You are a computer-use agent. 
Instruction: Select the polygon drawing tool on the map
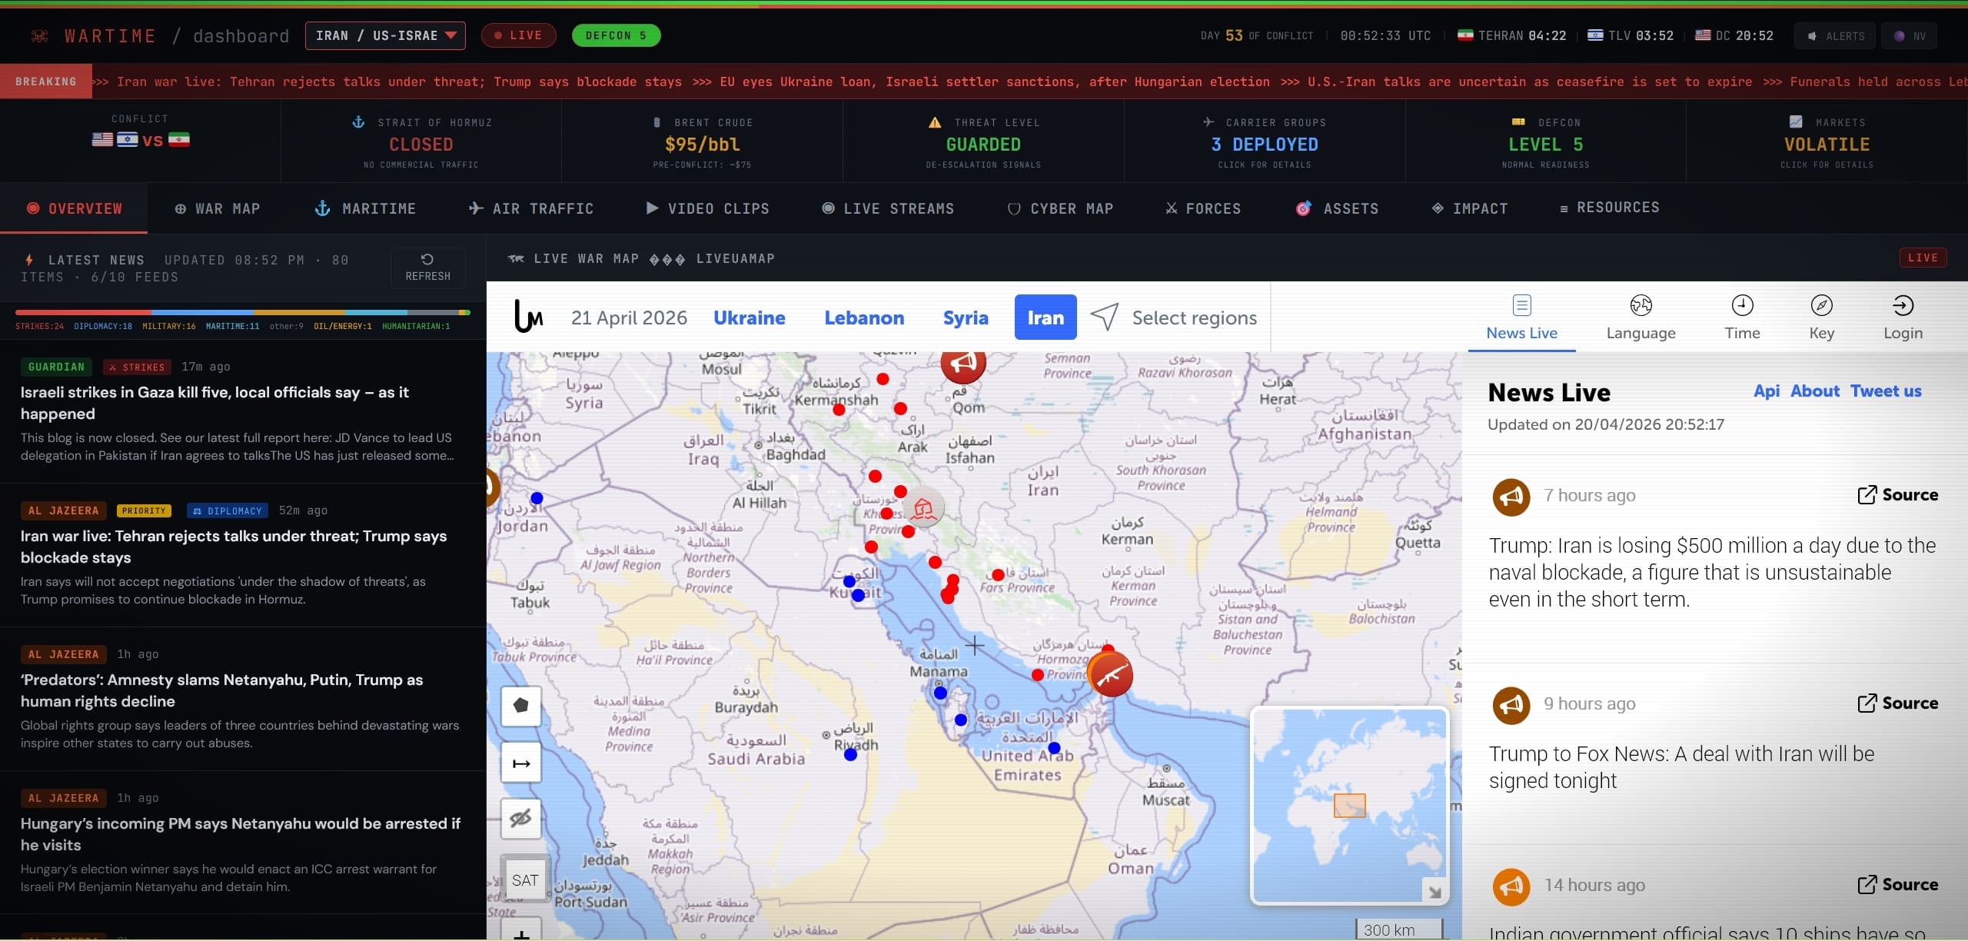522,706
